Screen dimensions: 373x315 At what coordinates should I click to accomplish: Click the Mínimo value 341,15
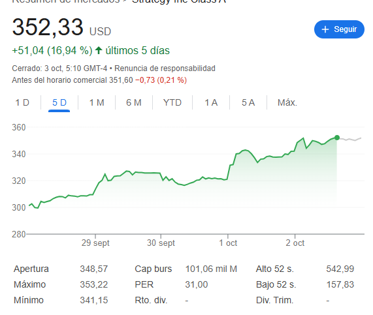point(93,300)
